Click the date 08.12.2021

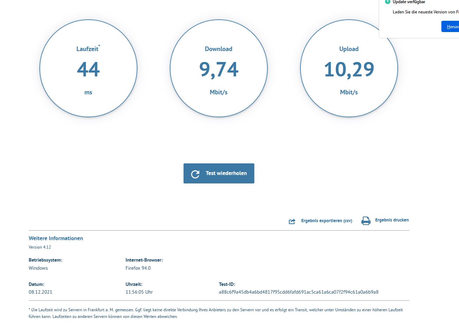click(x=41, y=292)
